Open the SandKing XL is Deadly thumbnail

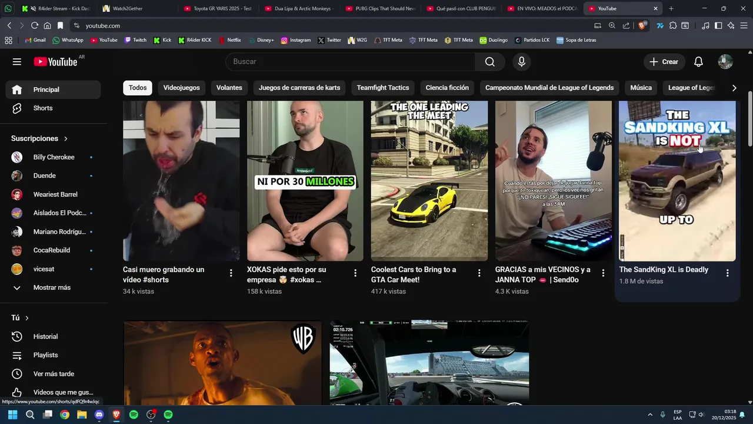pyautogui.click(x=677, y=181)
